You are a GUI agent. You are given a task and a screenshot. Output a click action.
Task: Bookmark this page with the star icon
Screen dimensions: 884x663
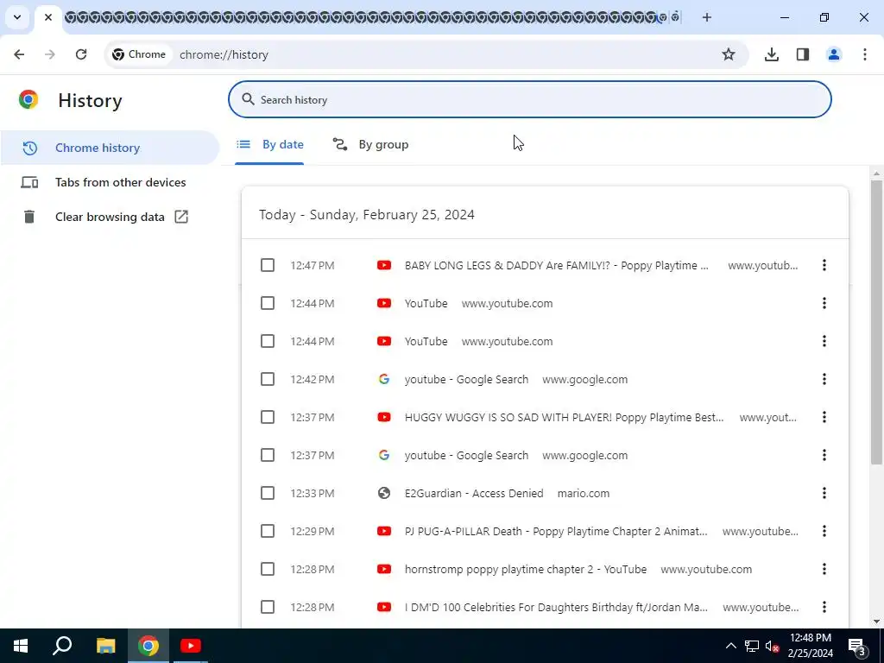click(x=729, y=54)
